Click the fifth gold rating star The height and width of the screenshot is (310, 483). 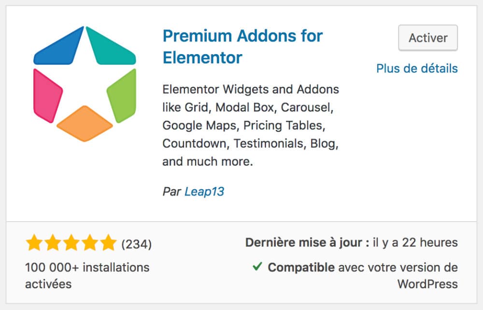point(110,243)
